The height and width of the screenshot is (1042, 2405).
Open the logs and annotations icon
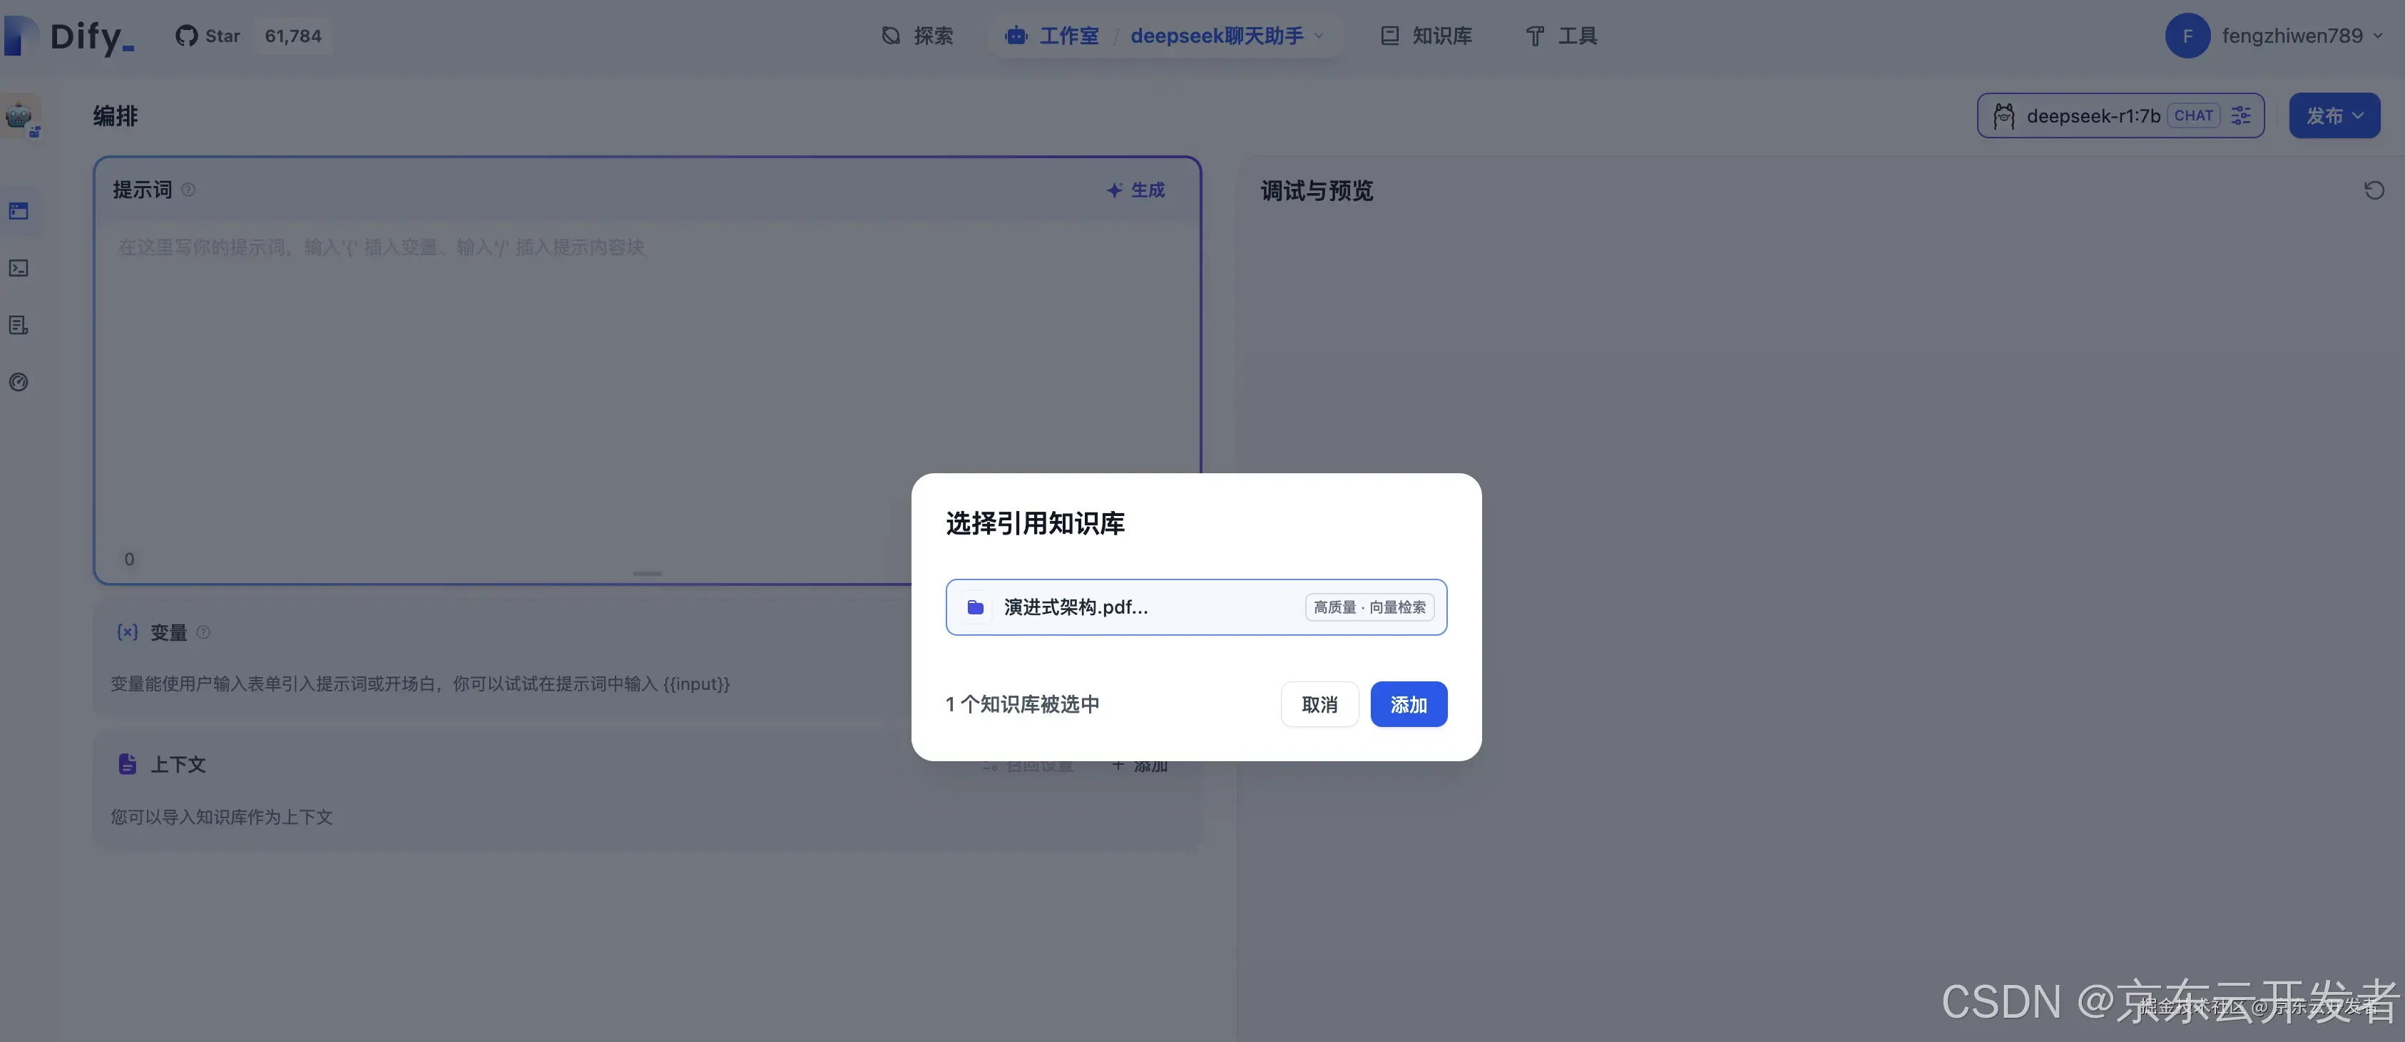[x=19, y=324]
